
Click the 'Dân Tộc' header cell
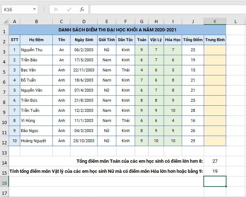click(125, 40)
